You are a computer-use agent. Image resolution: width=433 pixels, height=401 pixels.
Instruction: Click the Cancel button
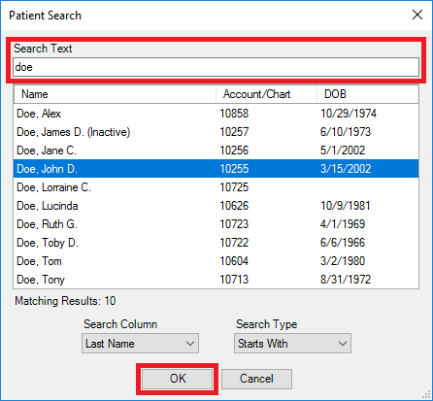(256, 379)
